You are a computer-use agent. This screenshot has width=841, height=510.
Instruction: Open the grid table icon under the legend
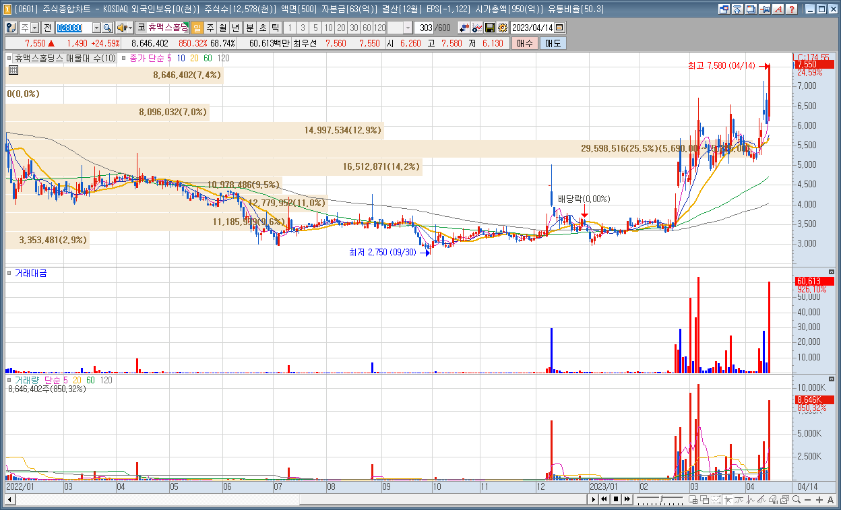tap(13, 69)
